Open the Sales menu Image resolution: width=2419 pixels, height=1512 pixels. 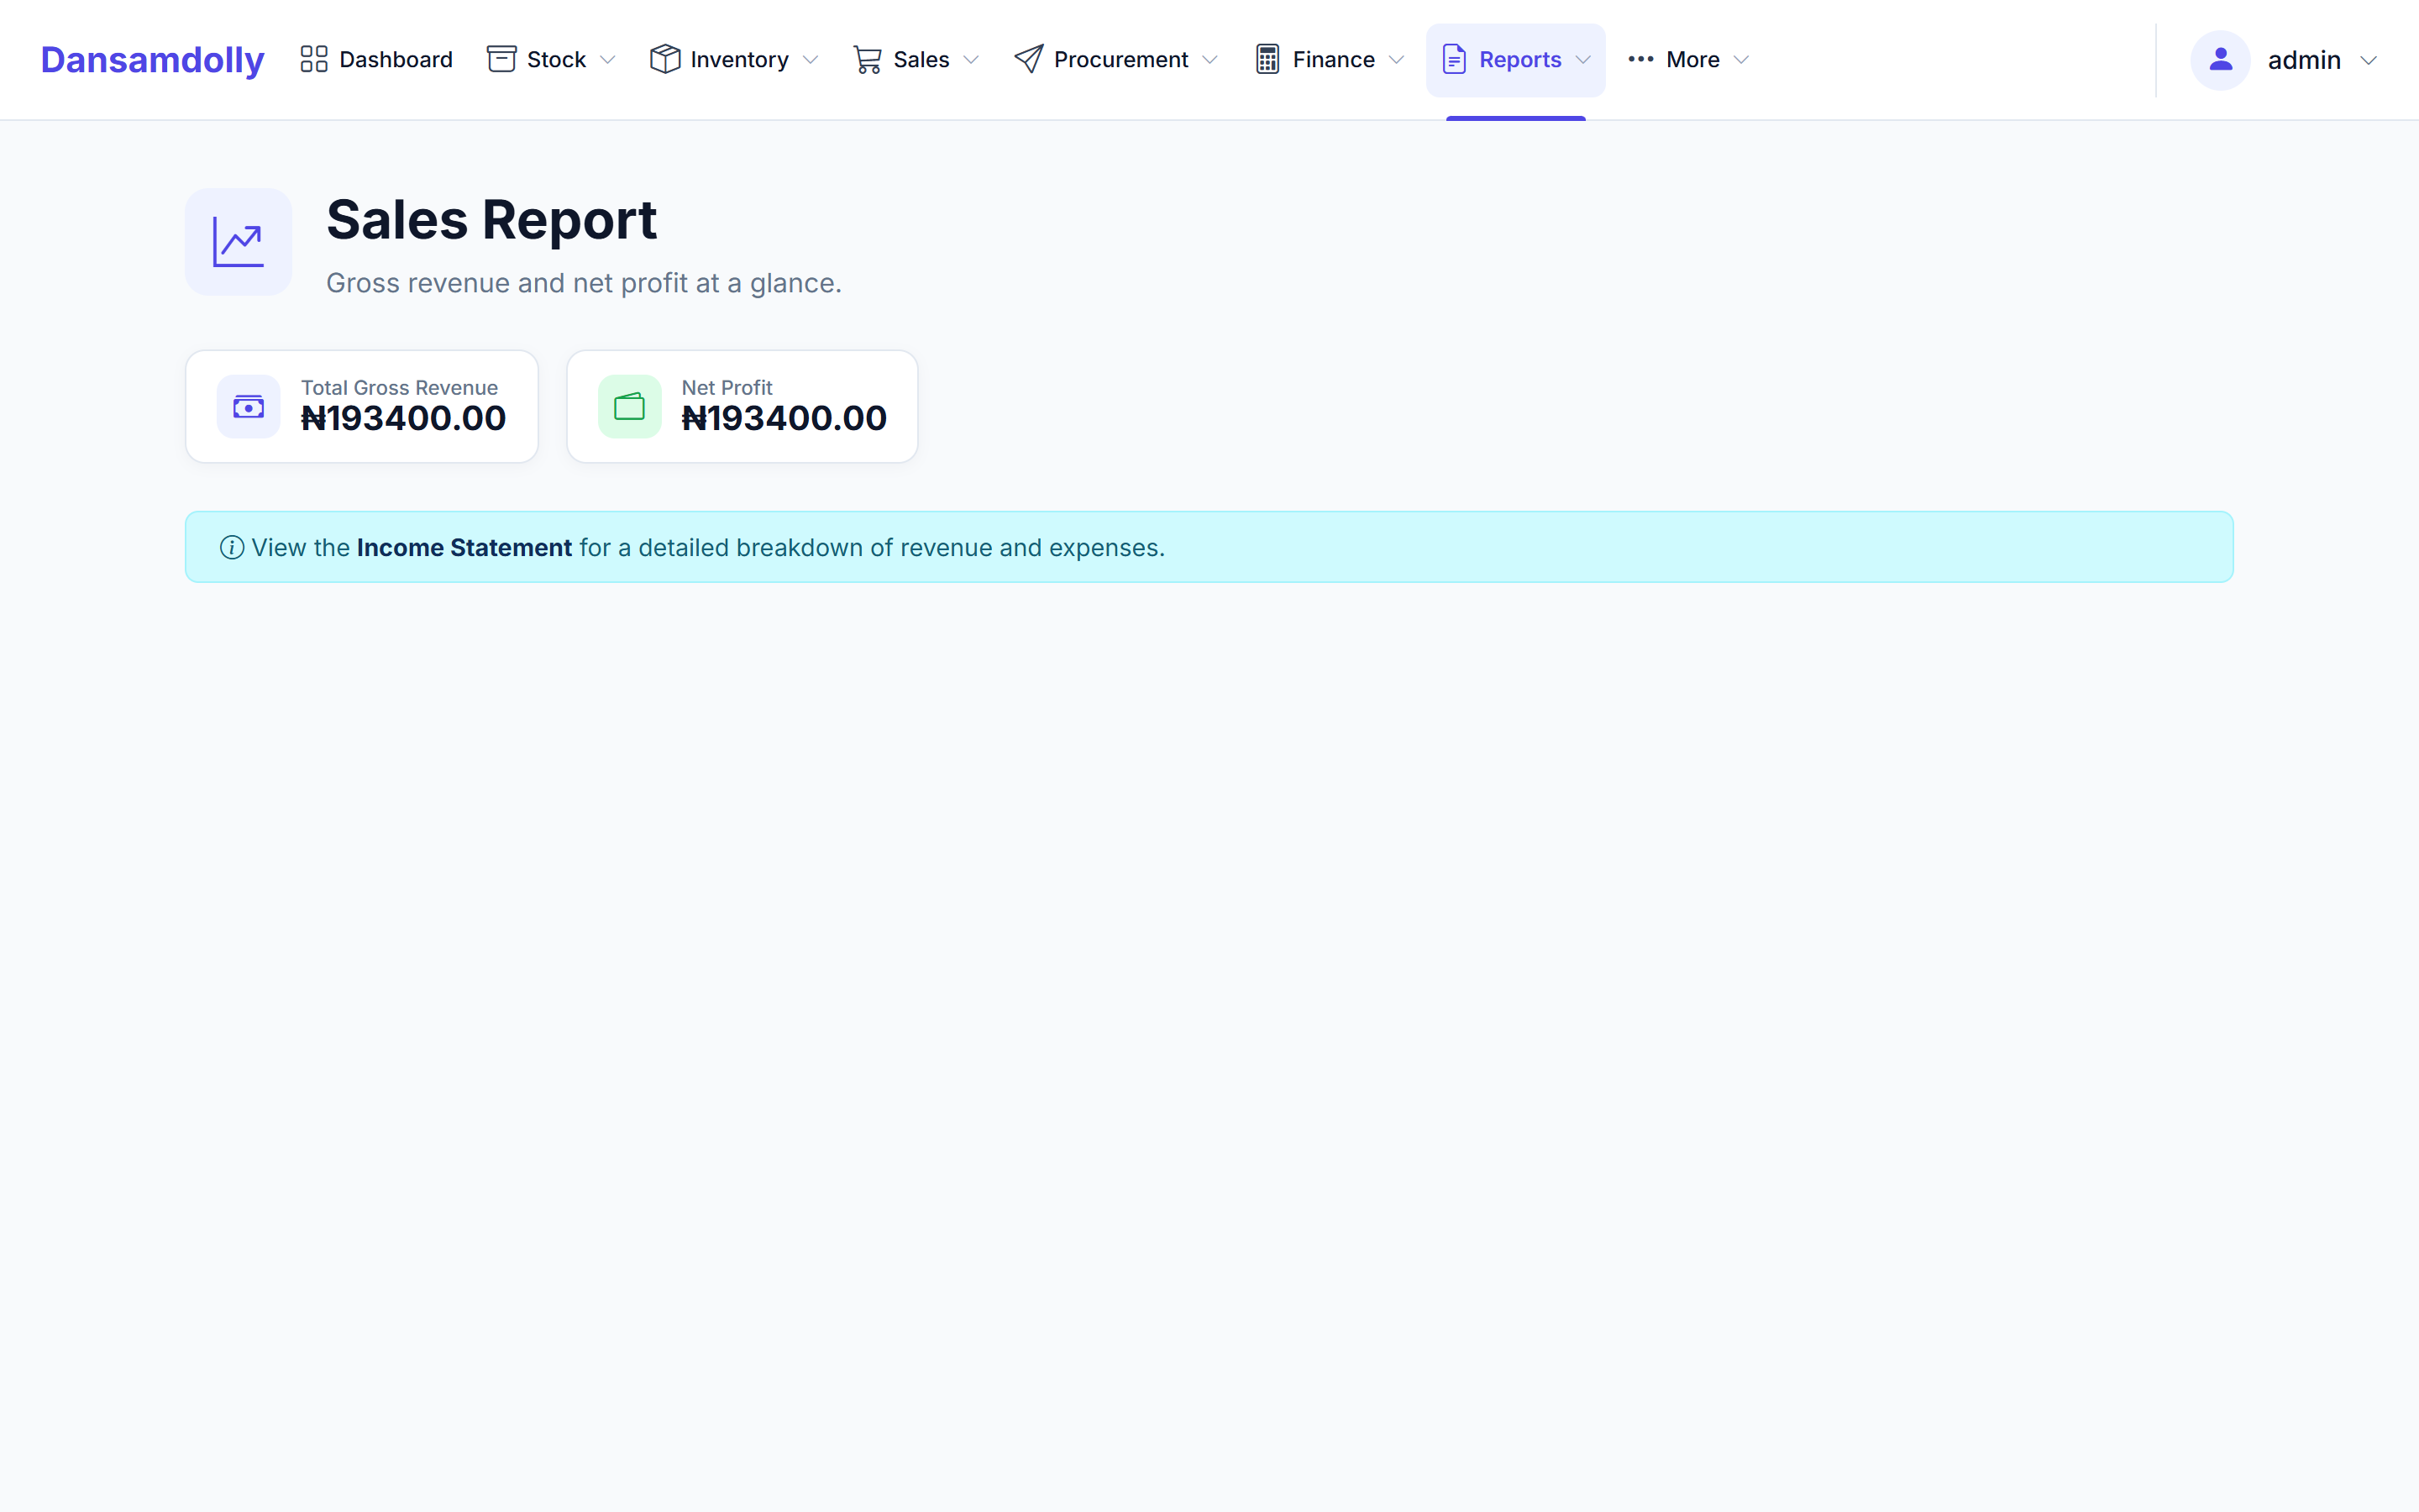tap(916, 60)
